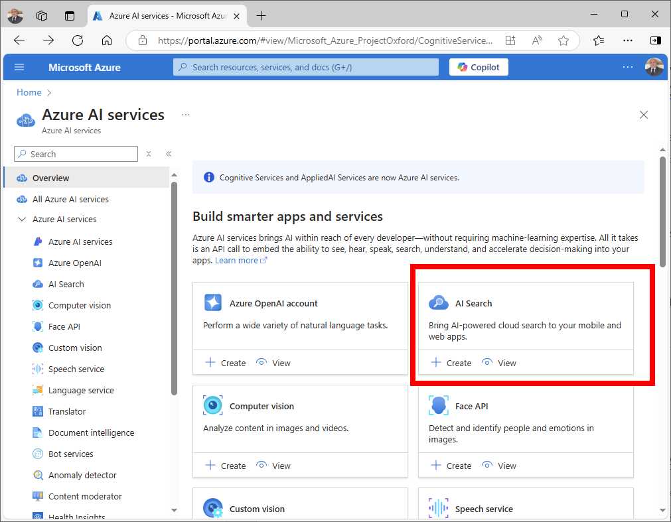671x522 pixels.
Task: Click the Content moderator sidebar icon
Action: [38, 496]
